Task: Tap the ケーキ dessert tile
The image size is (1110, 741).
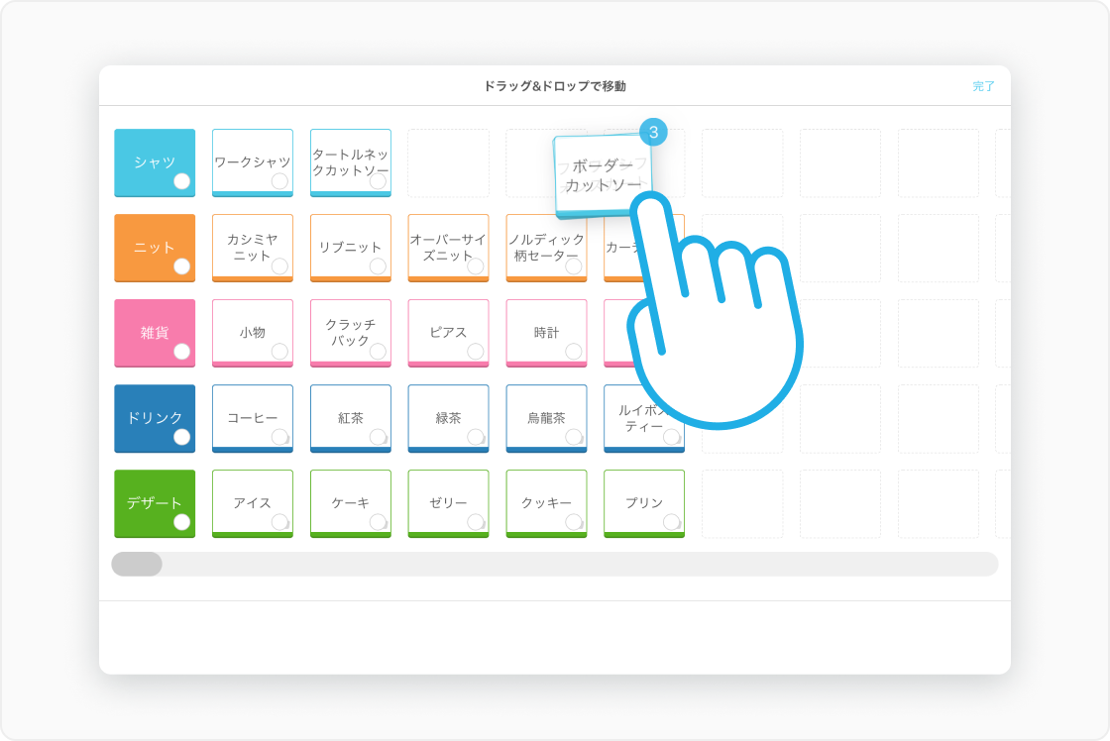Action: 350,502
